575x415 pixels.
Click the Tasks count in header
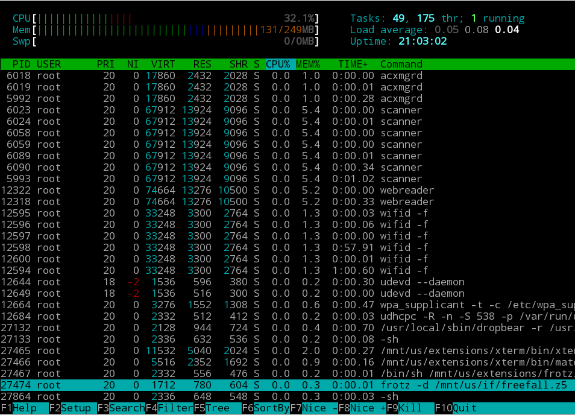click(399, 18)
